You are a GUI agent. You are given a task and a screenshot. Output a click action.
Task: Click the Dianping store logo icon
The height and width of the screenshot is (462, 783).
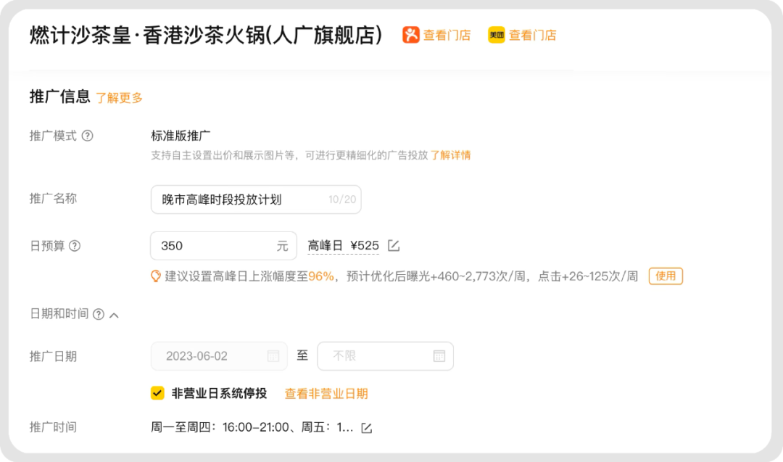pyautogui.click(x=411, y=35)
